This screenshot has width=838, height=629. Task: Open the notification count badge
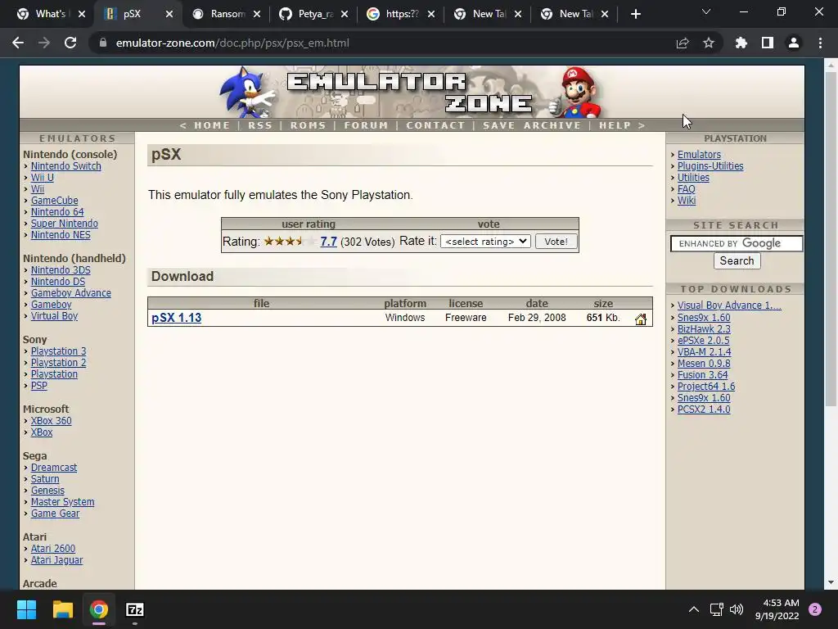(x=815, y=609)
